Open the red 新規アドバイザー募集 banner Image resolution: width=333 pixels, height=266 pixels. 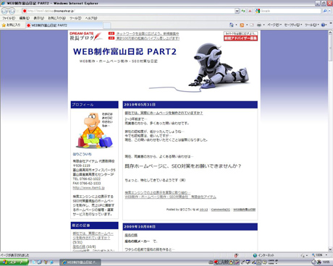tap(240, 38)
